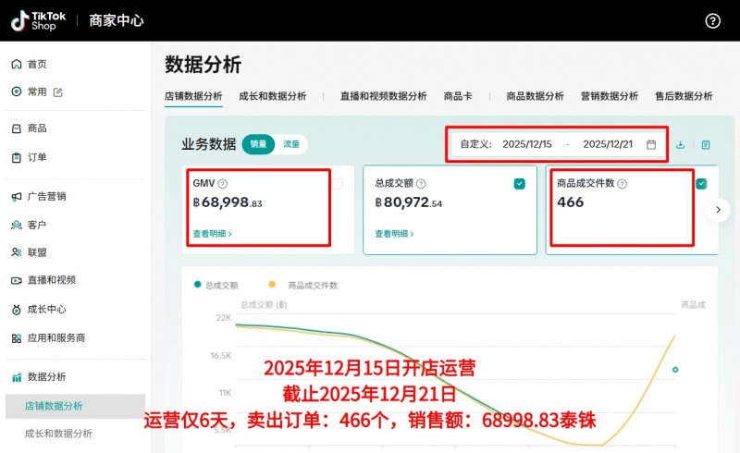
Task: Expand 数据分析 in the sidebar
Action: click(46, 376)
